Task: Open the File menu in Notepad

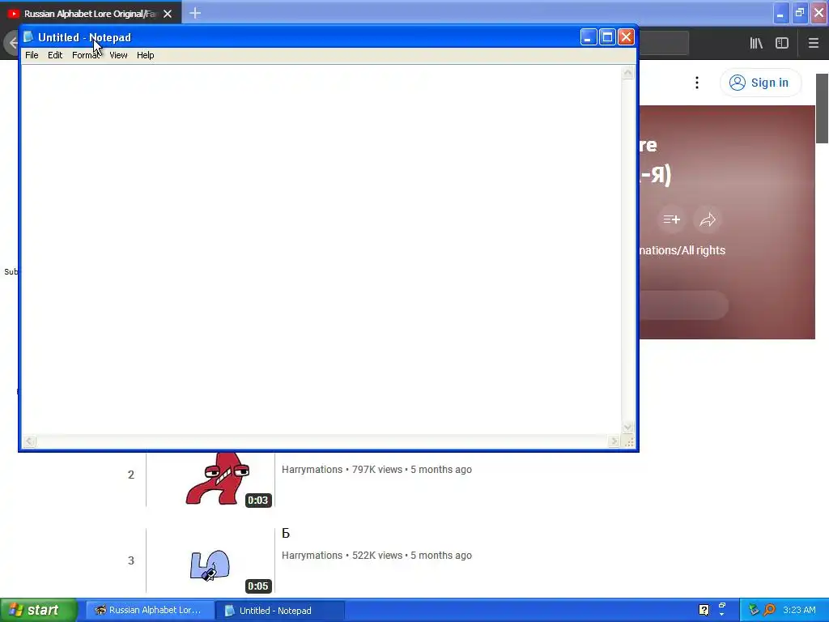Action: coord(32,55)
